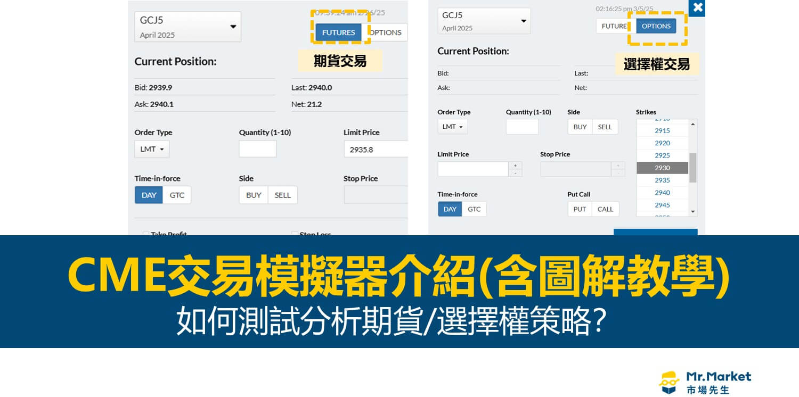Pick strike 2935 in Strikes list
This screenshot has width=799, height=397.
pyautogui.click(x=662, y=180)
